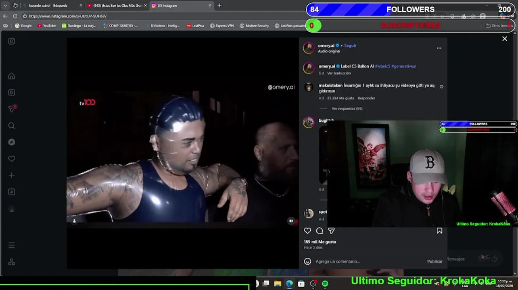This screenshot has height=290, width=518.
Task: Toggle video sound with mute icon
Action: point(291,221)
